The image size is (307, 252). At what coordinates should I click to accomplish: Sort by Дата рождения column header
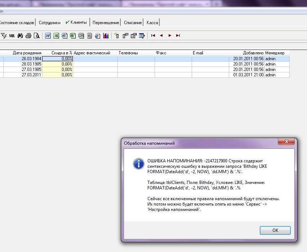click(x=27, y=53)
